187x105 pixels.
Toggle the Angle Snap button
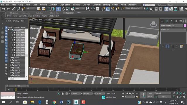click(108, 9)
